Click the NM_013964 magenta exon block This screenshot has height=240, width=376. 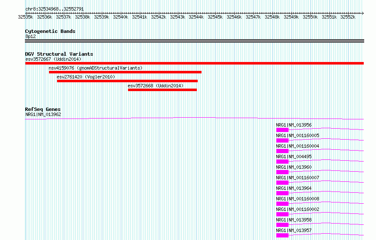point(282,193)
